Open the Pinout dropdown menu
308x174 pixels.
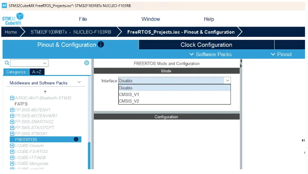(281, 54)
